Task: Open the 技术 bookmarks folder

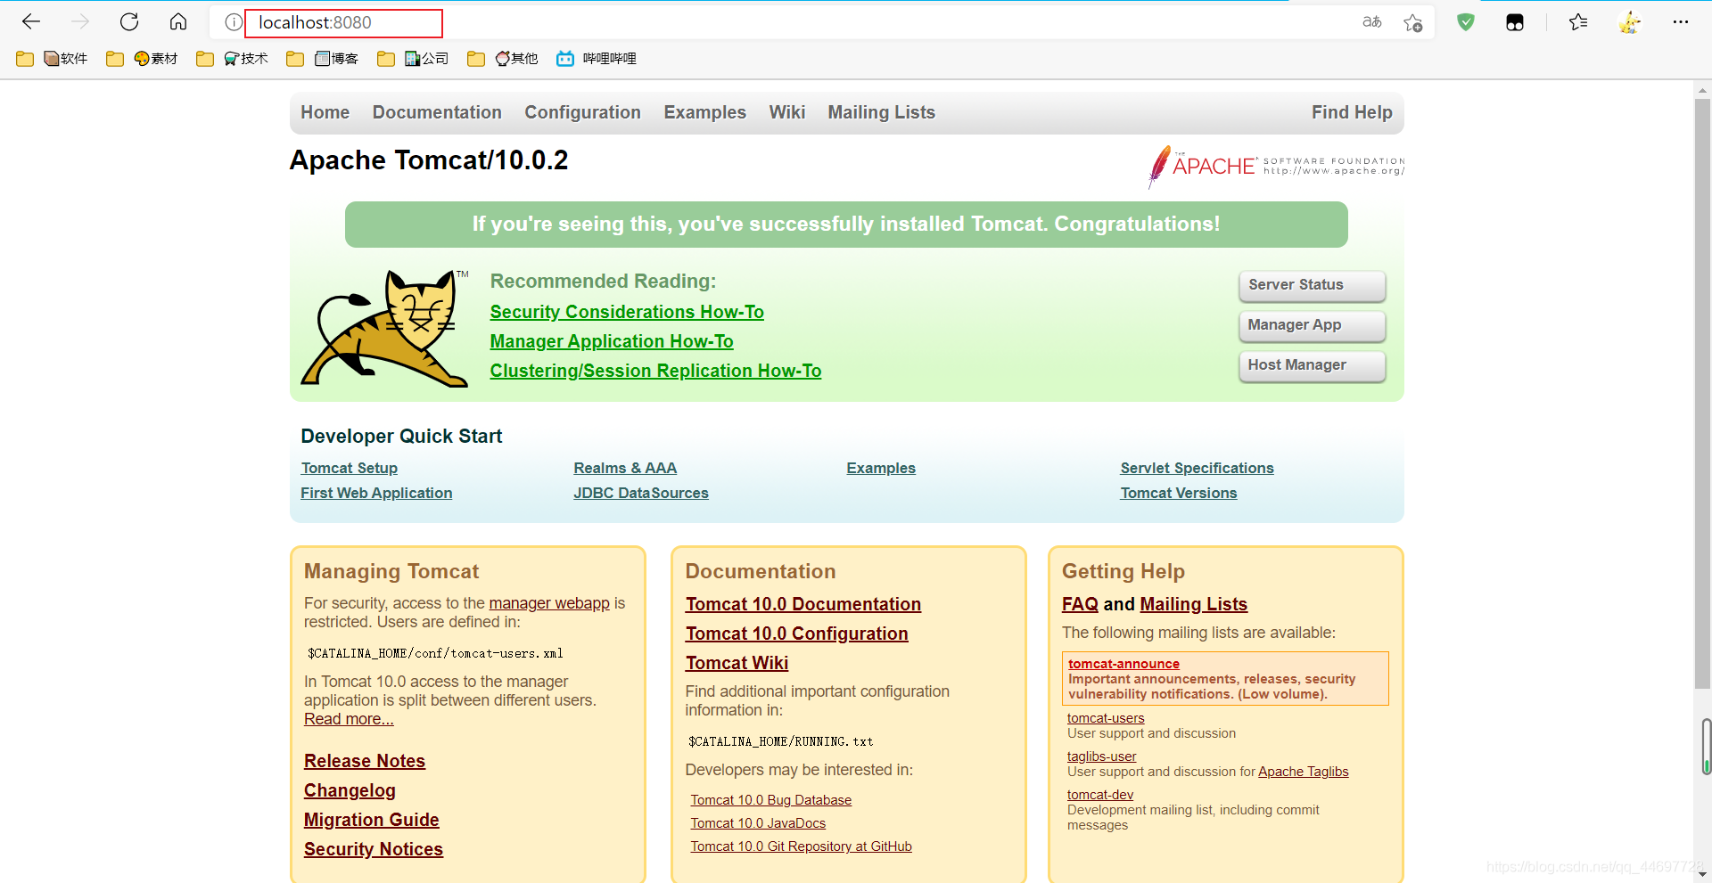Action: pyautogui.click(x=232, y=59)
